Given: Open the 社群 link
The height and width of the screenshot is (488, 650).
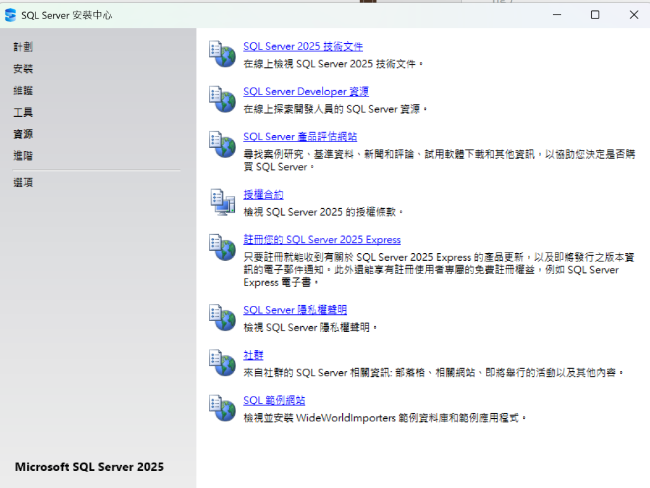Looking at the screenshot, I should 253,355.
